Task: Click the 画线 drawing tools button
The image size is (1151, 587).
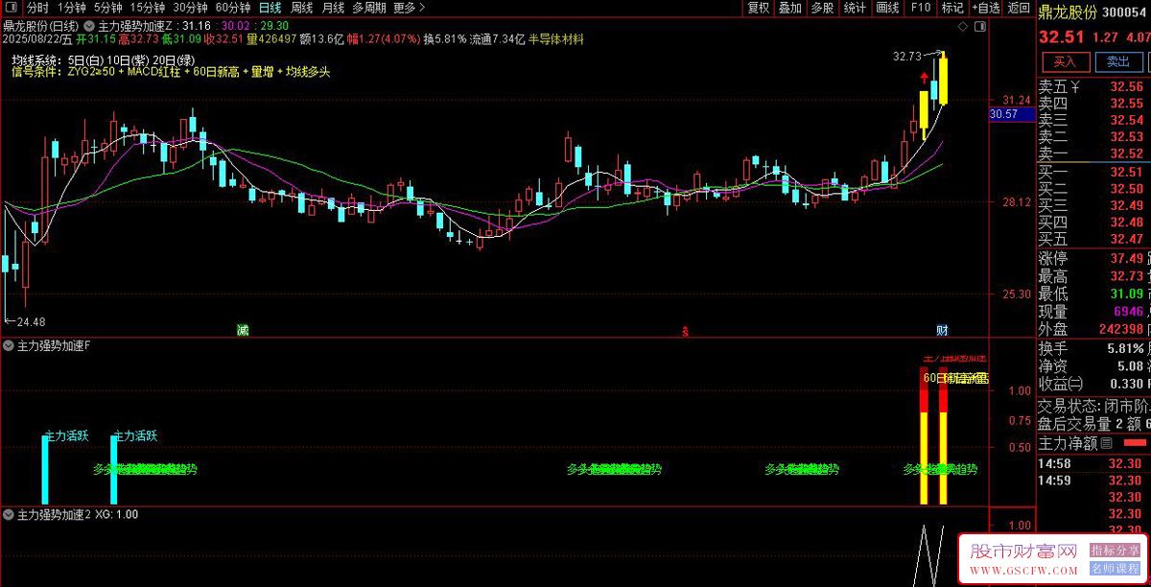Action: coord(887,8)
